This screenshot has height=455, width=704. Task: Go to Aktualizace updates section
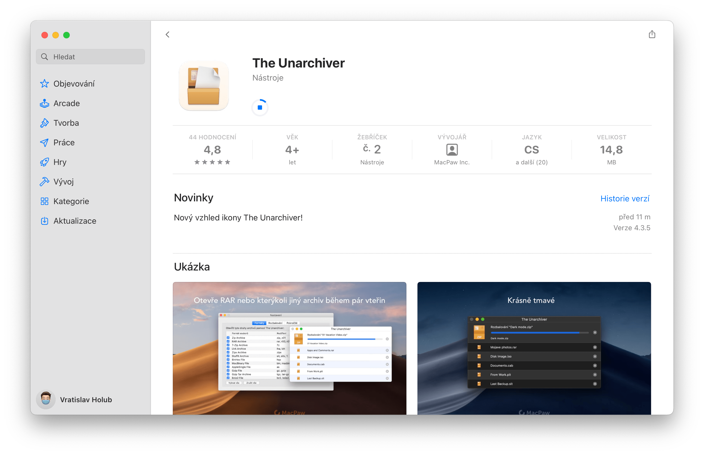75,221
